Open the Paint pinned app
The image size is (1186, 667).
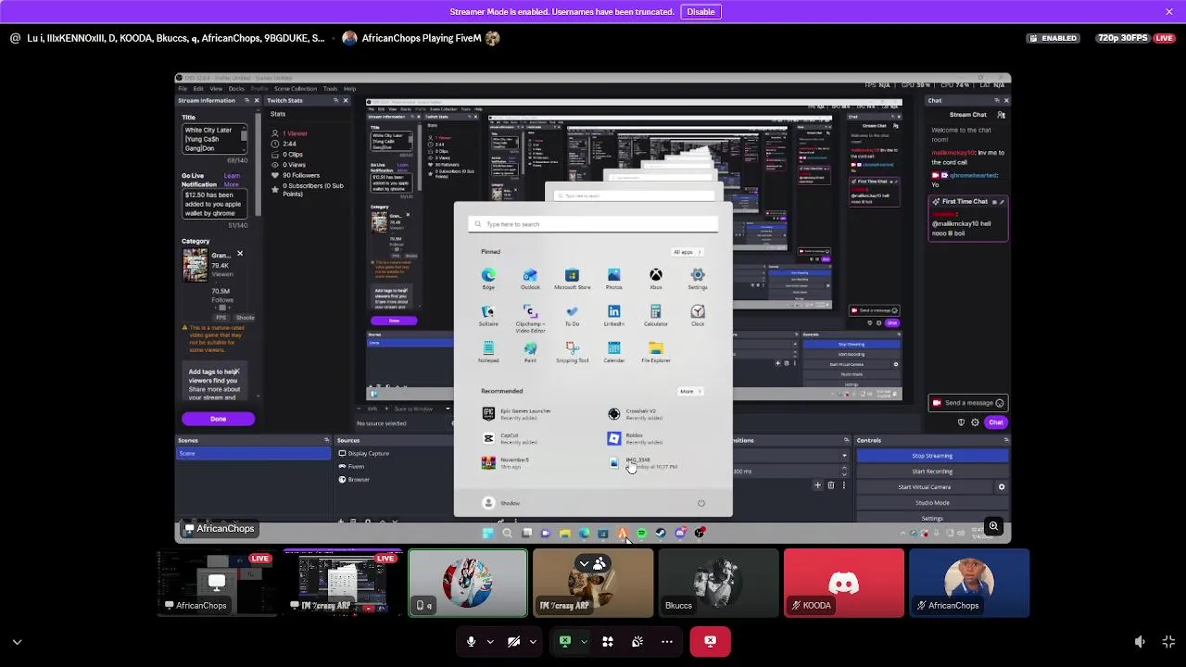tap(530, 352)
